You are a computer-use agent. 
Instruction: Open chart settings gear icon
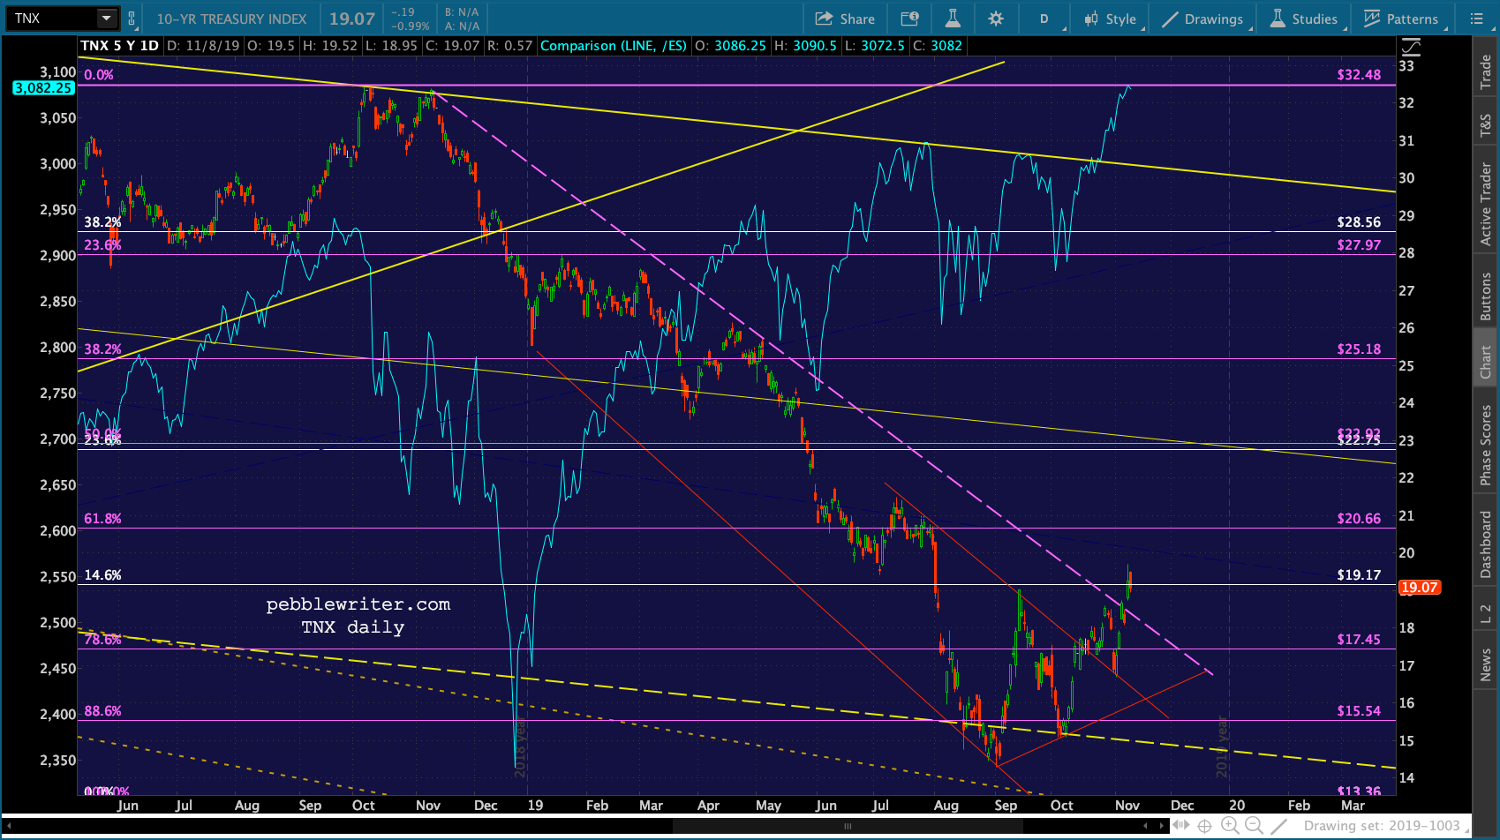tap(996, 19)
